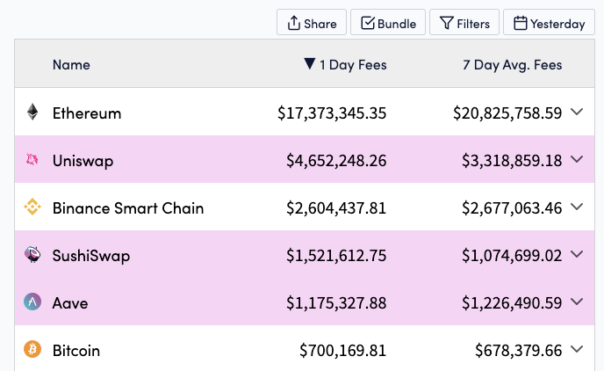Expand the Bitcoin row chevron
This screenshot has width=604, height=371.
click(x=577, y=349)
